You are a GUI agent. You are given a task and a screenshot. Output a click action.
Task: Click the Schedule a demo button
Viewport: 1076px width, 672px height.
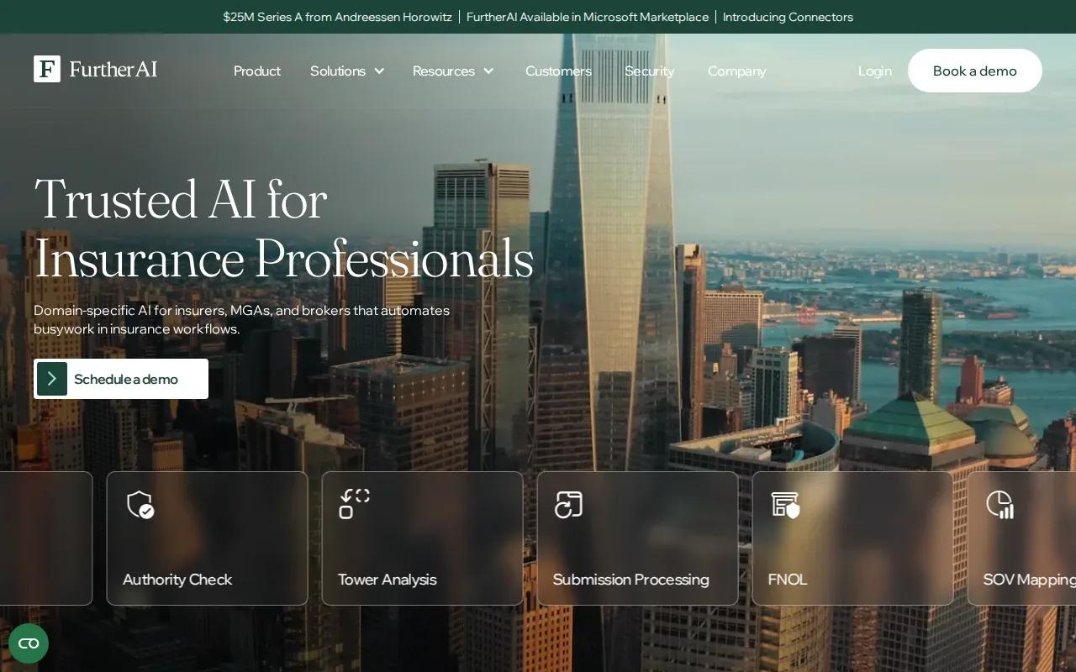click(x=121, y=379)
